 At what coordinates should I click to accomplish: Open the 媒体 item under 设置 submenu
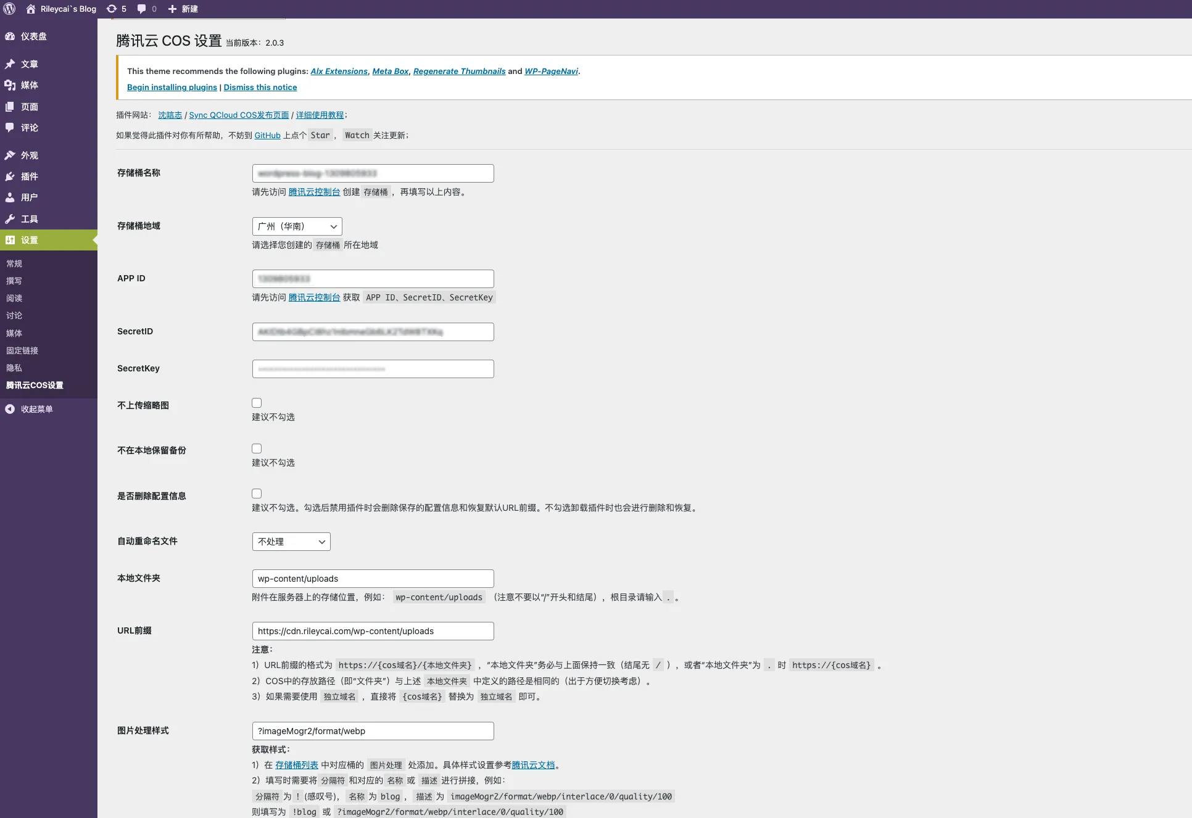tap(14, 333)
